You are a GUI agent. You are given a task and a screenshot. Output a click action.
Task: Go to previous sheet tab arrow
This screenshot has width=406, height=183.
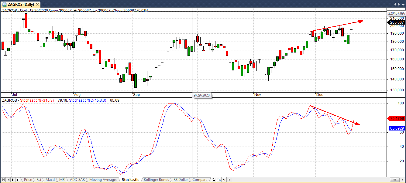pos(9,180)
